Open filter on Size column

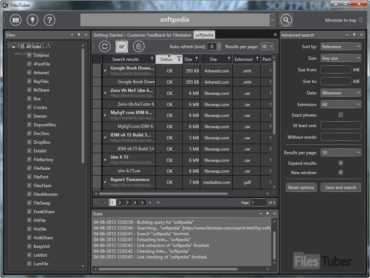click(x=196, y=59)
